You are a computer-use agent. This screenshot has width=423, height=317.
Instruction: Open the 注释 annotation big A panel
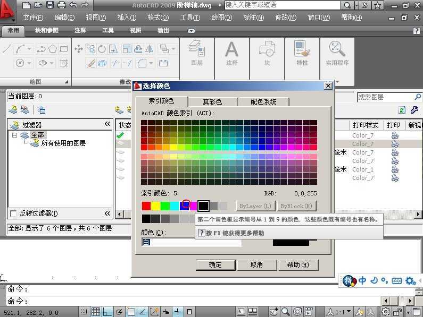coord(232,53)
